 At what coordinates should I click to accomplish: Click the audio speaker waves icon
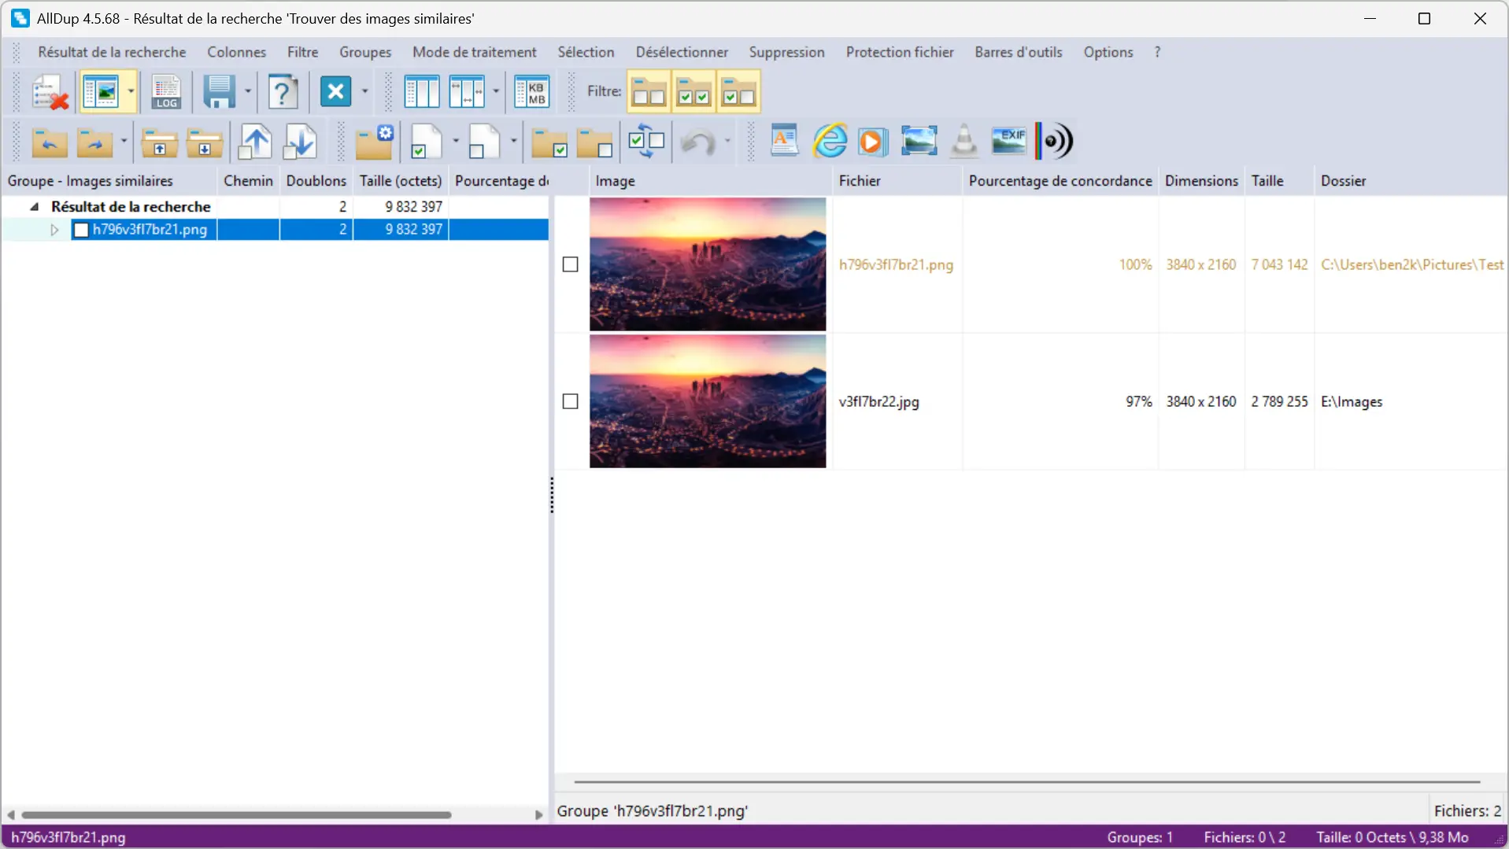[x=1054, y=142]
